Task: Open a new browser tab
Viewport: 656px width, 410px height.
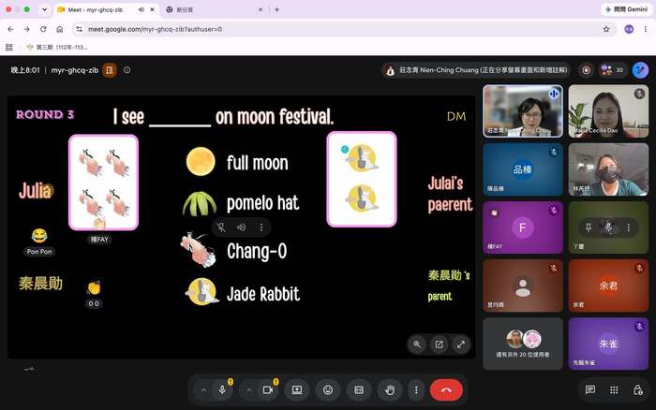Action: (x=276, y=9)
